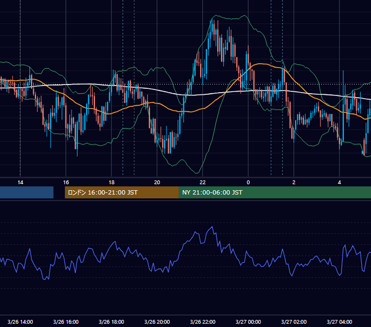Screen dimensions: 371x327
Task: Click the '0' hour label on time axis
Action: tap(248, 183)
